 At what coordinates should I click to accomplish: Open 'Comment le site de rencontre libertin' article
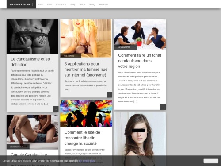point(82,138)
